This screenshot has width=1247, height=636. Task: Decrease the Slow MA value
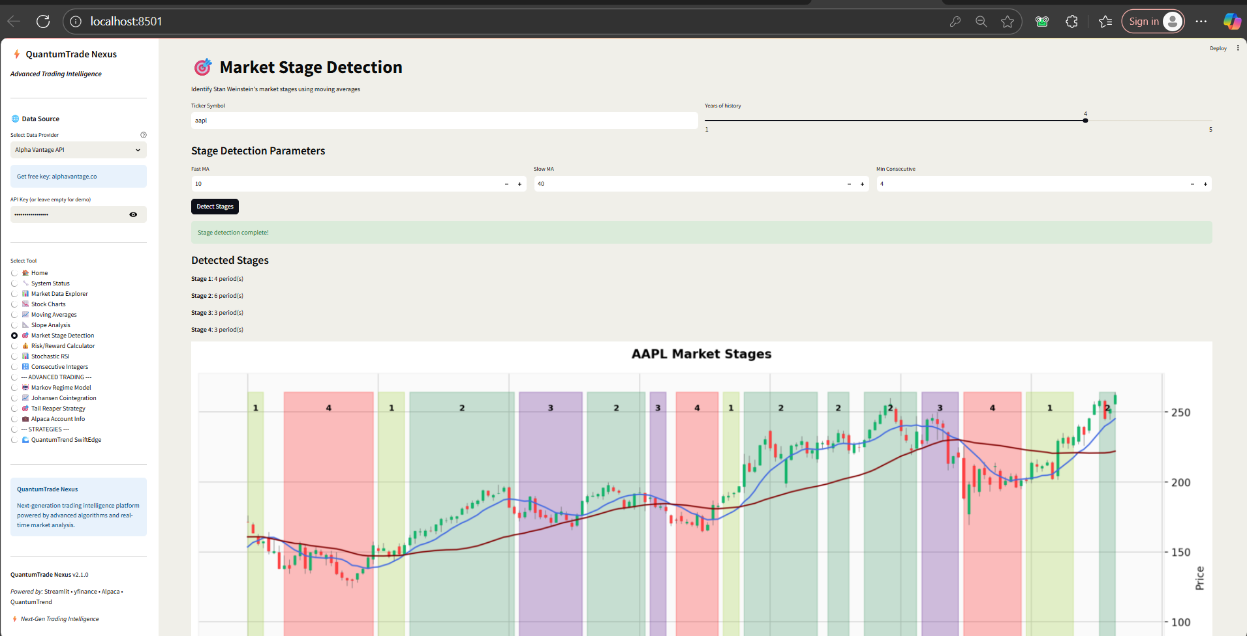849,184
